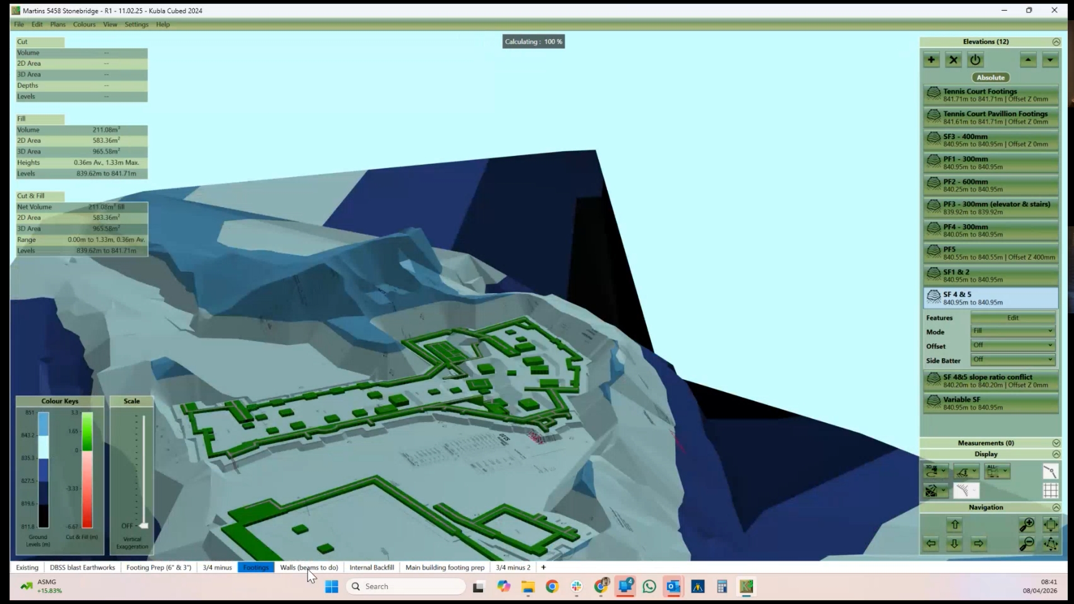Toggle the Absolute elevation mode pill
Screen dimensions: 1074x604
coord(991,78)
